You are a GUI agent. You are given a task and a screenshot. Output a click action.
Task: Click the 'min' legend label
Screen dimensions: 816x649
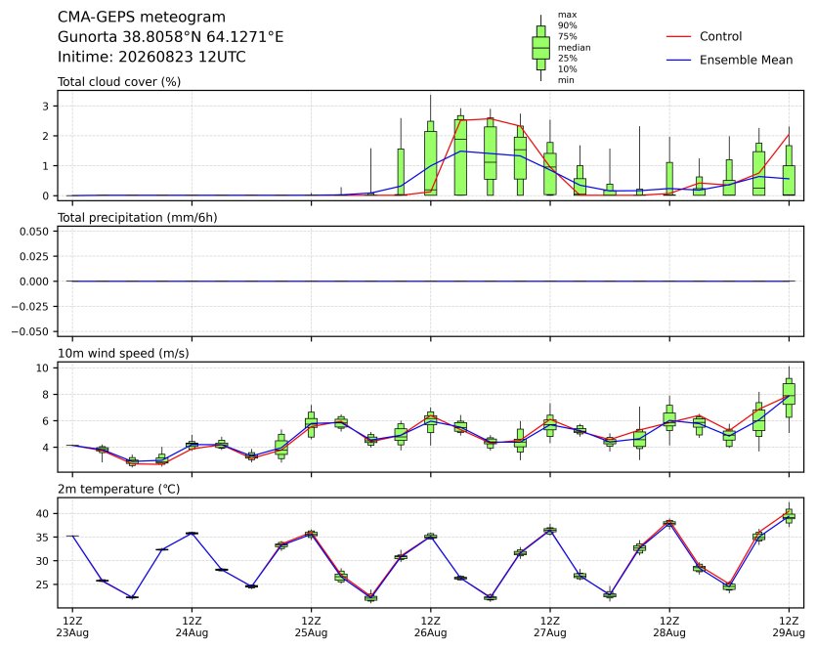click(x=566, y=80)
